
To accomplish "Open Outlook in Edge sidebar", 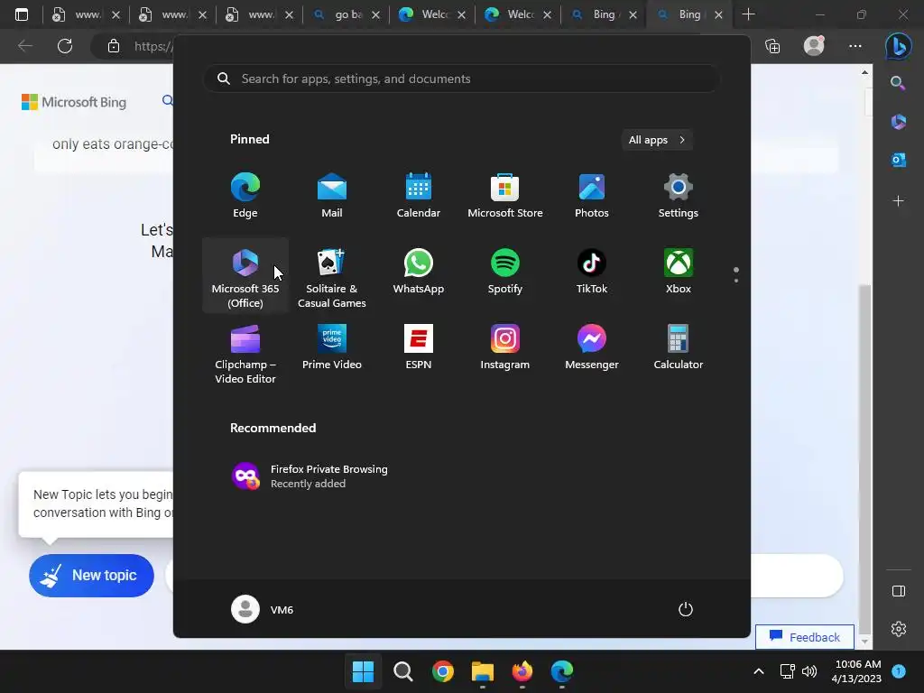I will pos(898,160).
